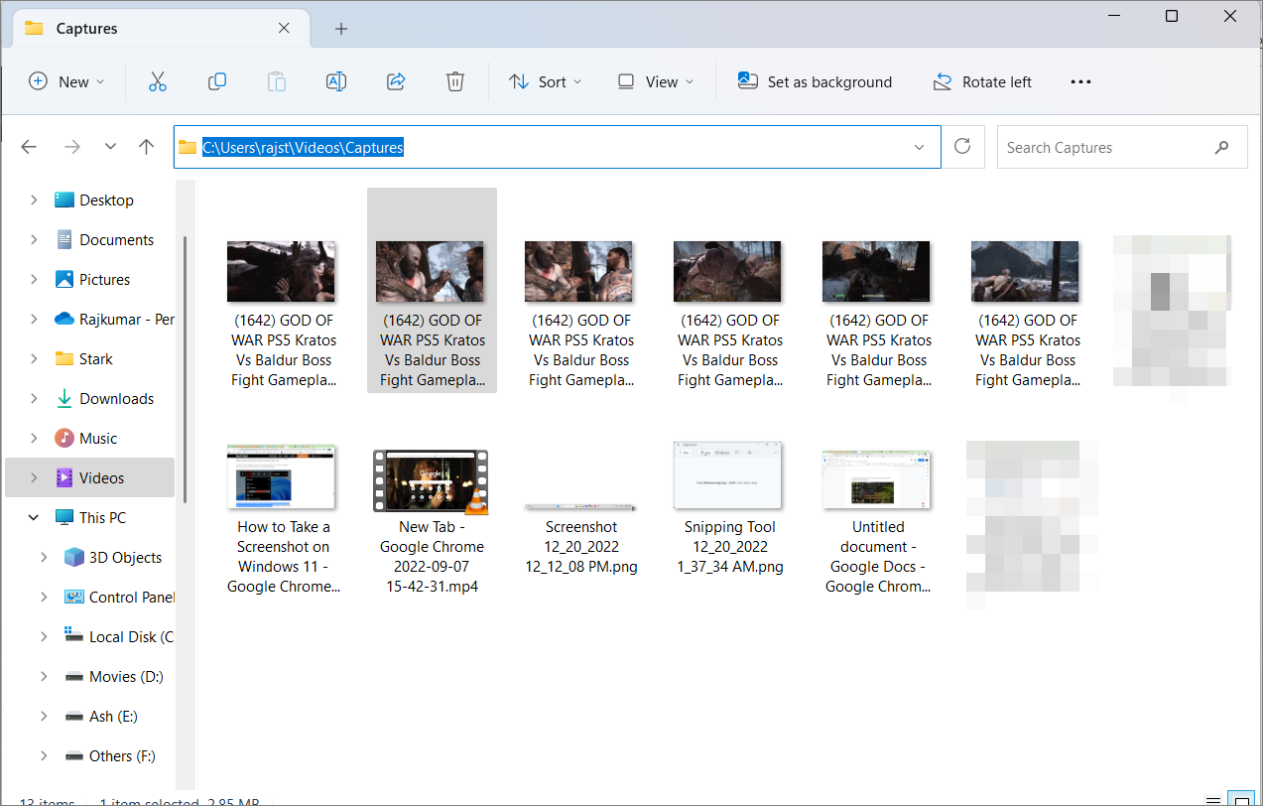The width and height of the screenshot is (1263, 806).
Task: Expand the Documents tree node
Action: point(34,239)
